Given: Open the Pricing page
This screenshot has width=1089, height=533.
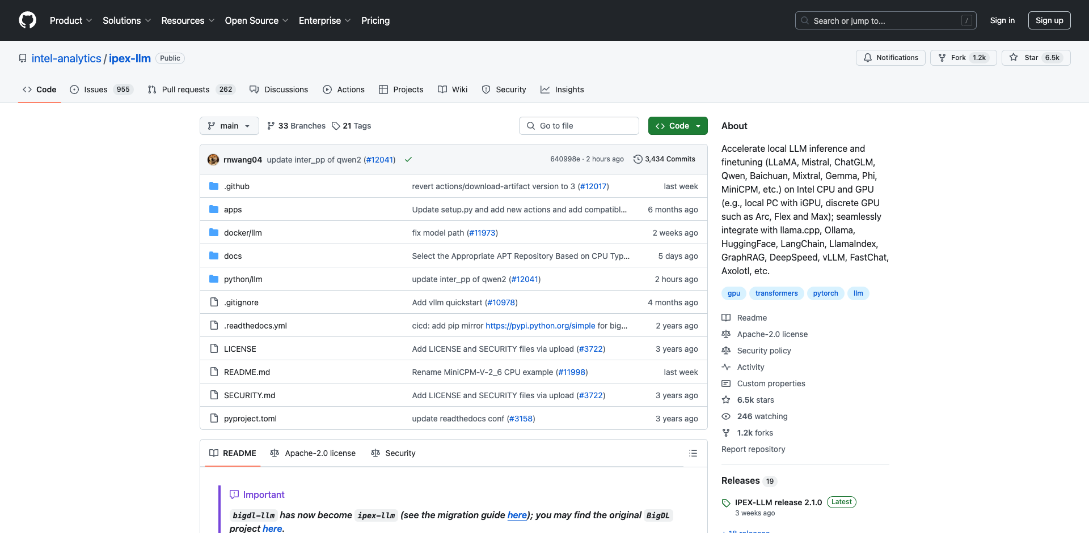Looking at the screenshot, I should click(375, 20).
